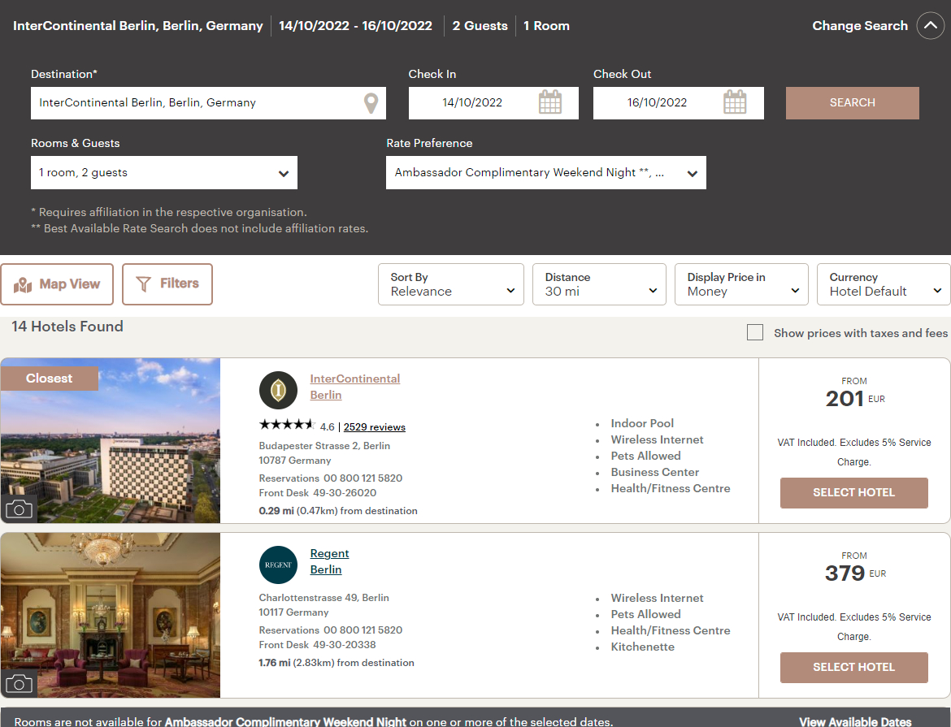The height and width of the screenshot is (727, 951).
Task: Click the location pin icon in Destination field
Action: pos(371,103)
